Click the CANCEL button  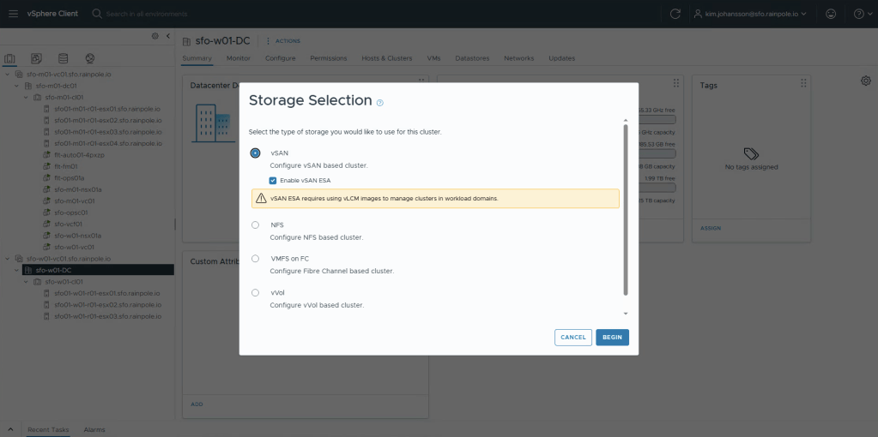[573, 338]
